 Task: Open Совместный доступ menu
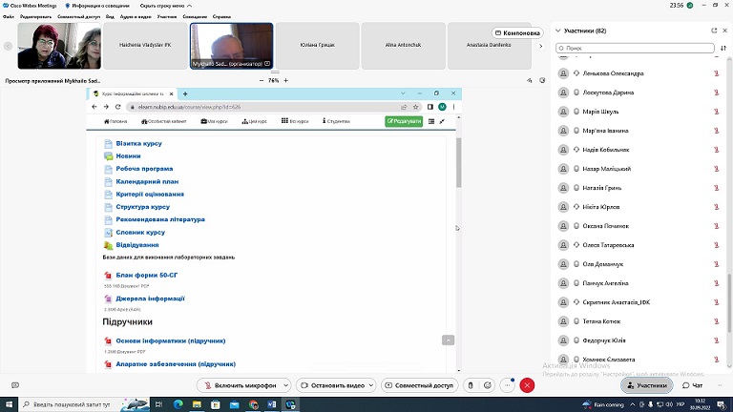tap(78, 17)
